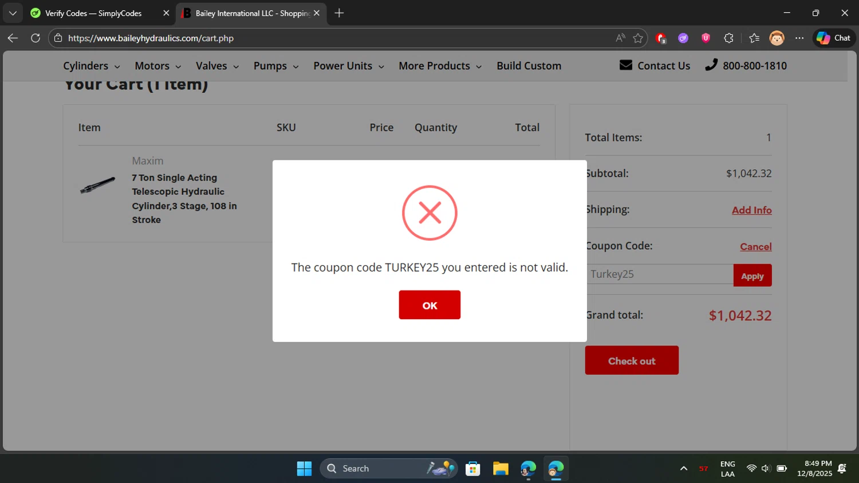859x483 pixels.
Task: Go back to the previous page
Action: 13,38
